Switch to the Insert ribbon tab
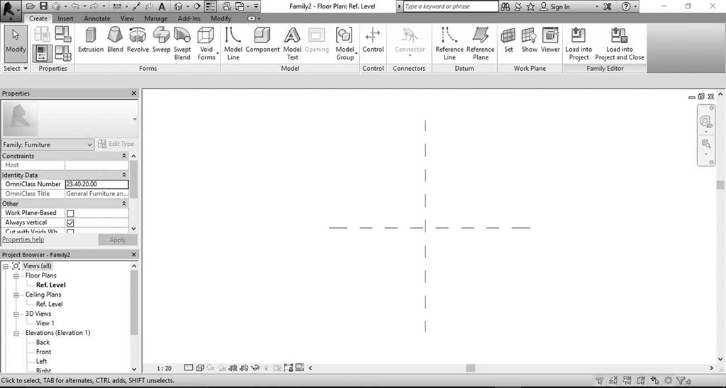 pyautogui.click(x=65, y=18)
